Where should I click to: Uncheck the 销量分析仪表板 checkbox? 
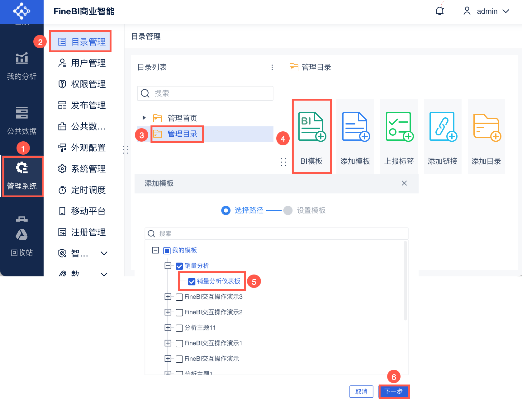click(192, 282)
